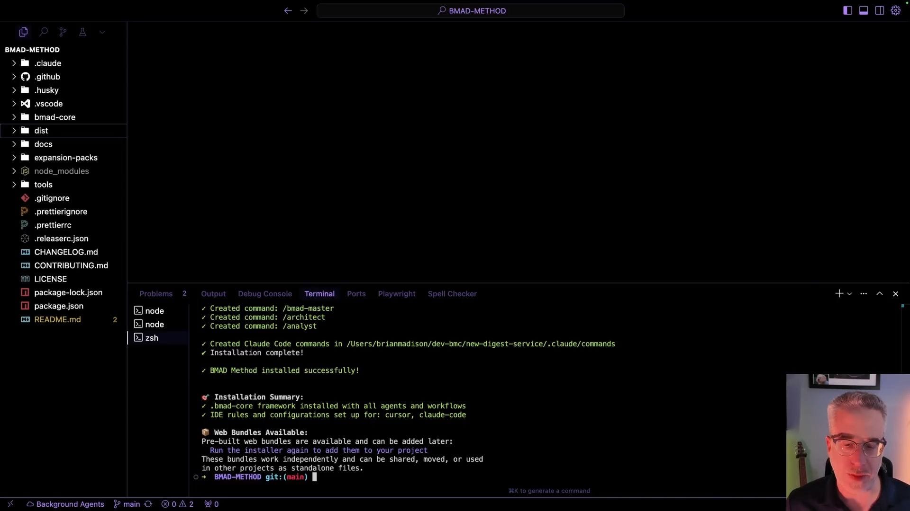910x511 pixels.
Task: Click the Settings gear icon top right
Action: [895, 10]
